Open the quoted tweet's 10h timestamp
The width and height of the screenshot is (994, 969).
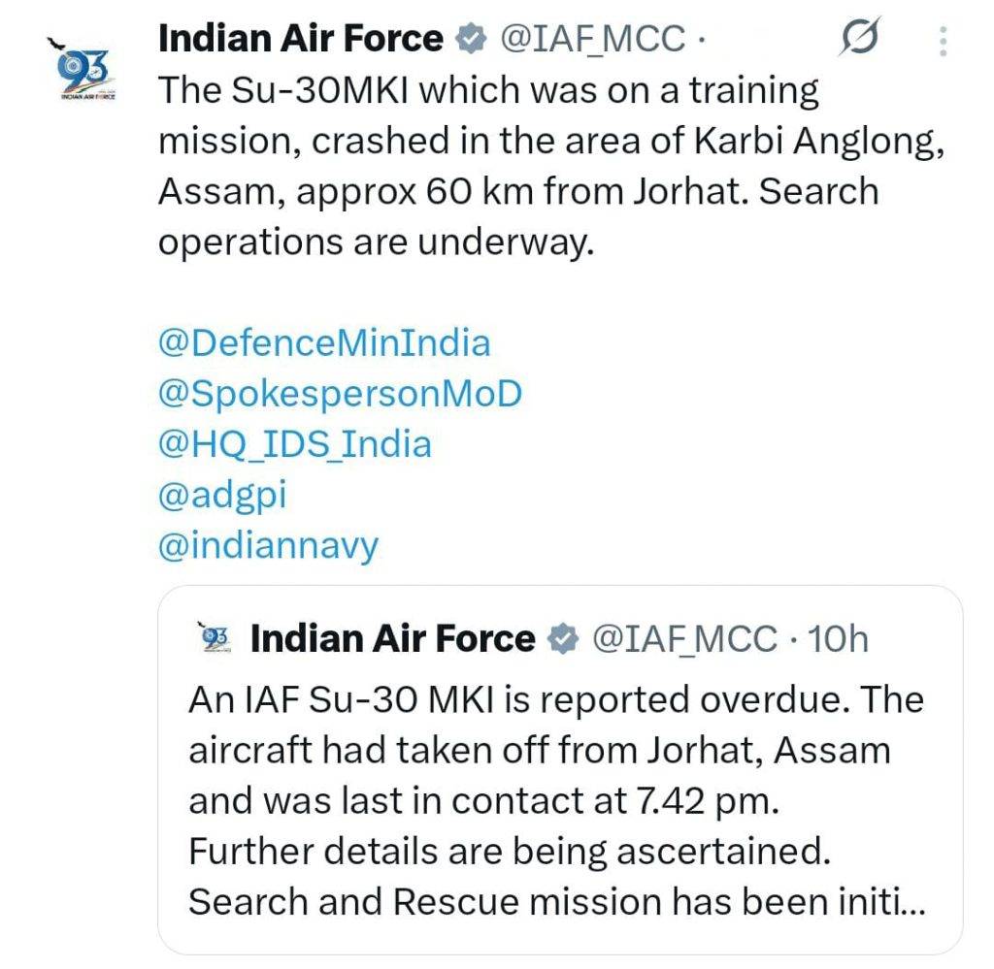[x=839, y=638]
